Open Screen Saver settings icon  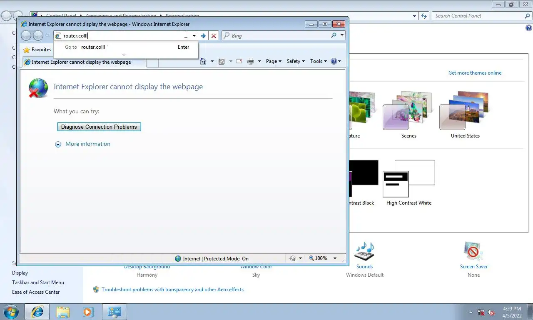tap(473, 251)
